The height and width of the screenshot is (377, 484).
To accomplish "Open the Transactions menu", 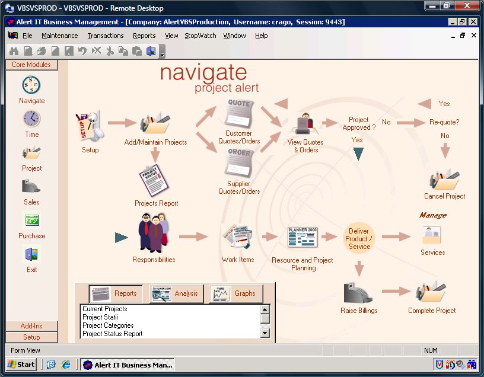I will (105, 36).
